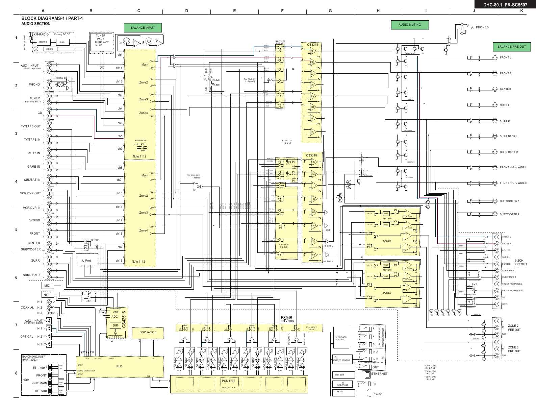Click the SURR BACK L balanced output label

508,137
